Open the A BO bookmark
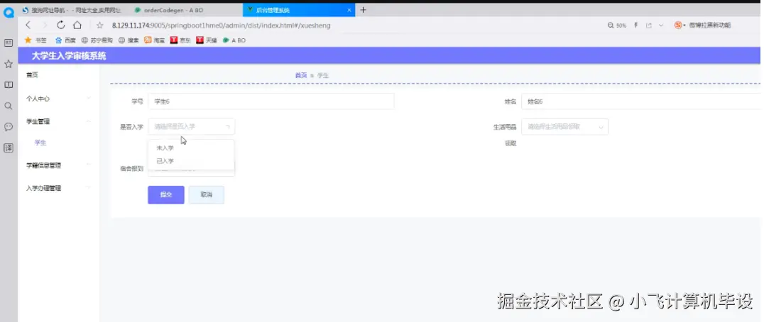This screenshot has width=764, height=322. (x=234, y=40)
